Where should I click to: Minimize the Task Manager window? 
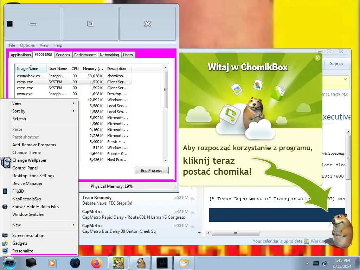pos(33,24)
